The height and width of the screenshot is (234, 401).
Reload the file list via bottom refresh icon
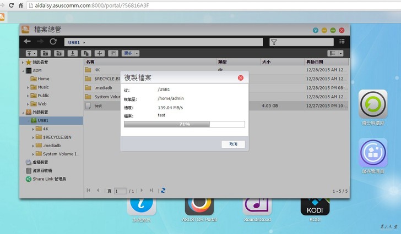(163, 191)
